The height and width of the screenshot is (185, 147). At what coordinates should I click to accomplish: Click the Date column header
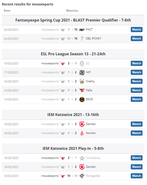tap(7, 11)
